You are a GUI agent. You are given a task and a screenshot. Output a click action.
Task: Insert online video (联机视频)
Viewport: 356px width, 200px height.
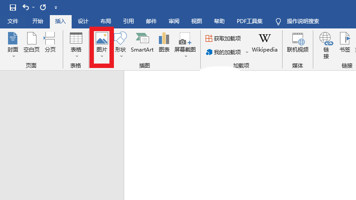298,43
